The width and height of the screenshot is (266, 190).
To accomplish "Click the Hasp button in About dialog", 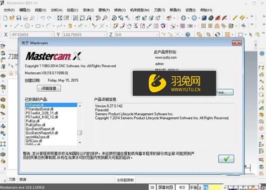I will point(225,92).
